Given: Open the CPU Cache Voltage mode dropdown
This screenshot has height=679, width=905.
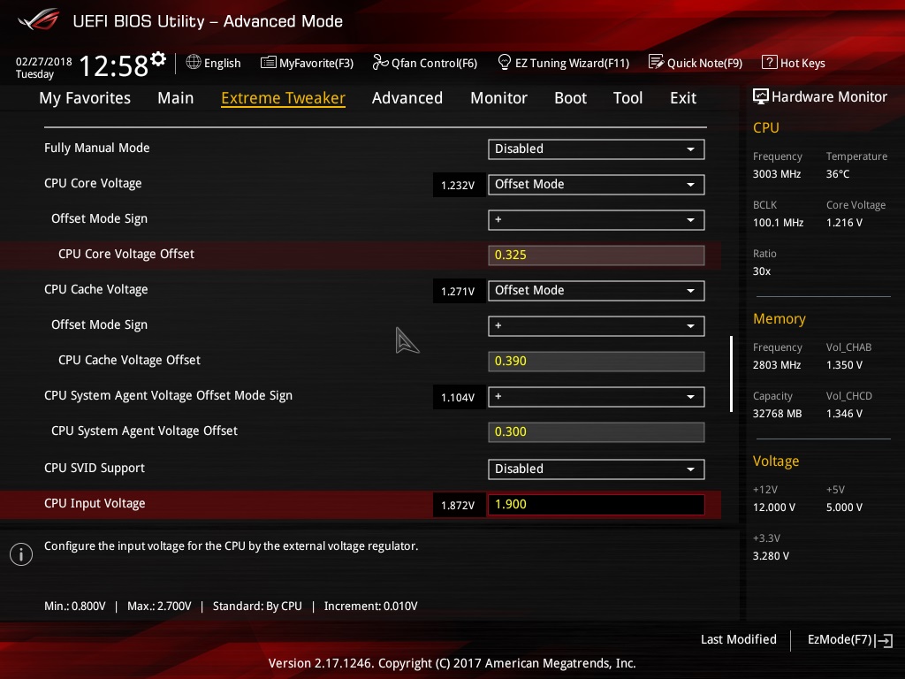Looking at the screenshot, I should pos(597,290).
